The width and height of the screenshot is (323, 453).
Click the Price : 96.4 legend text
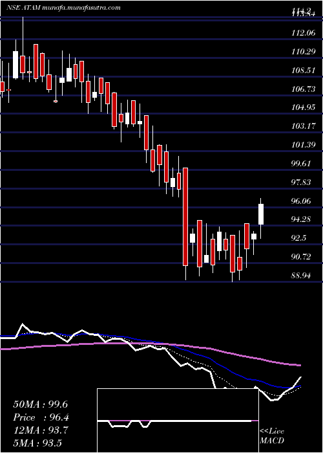(41, 417)
